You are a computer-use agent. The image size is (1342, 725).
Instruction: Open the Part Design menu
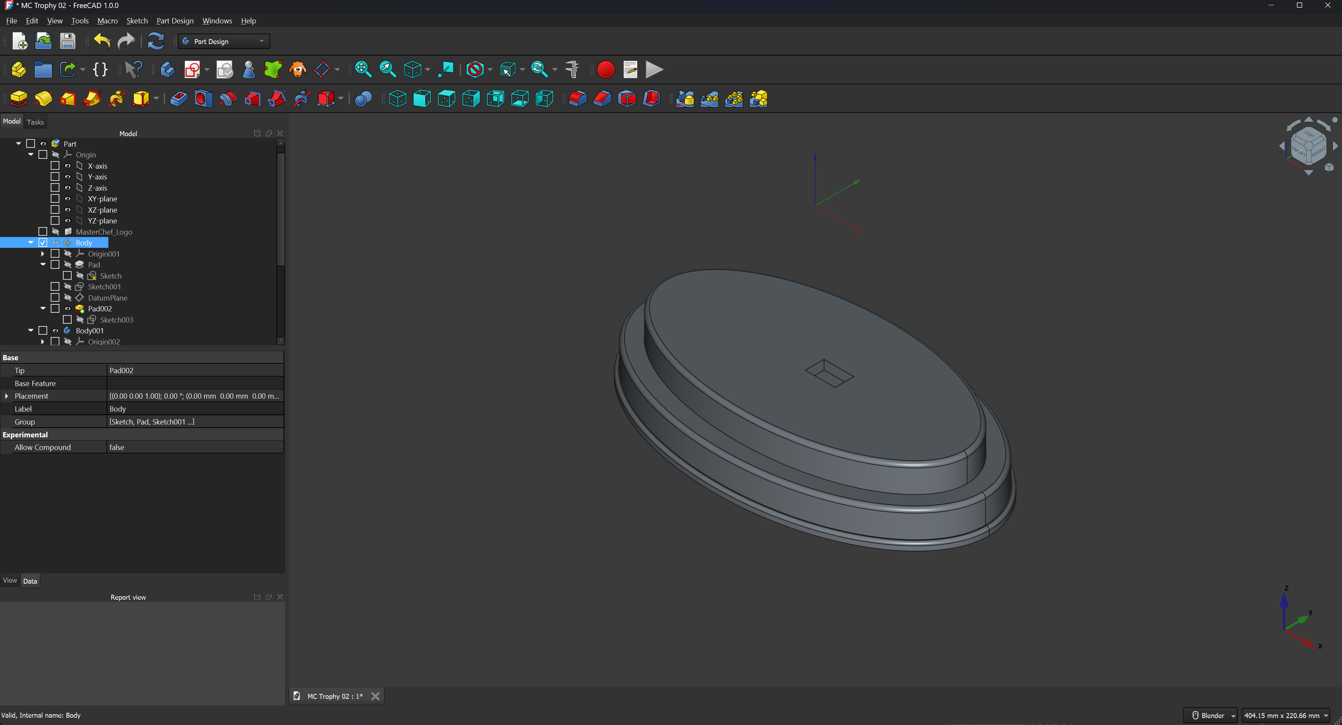coord(174,21)
